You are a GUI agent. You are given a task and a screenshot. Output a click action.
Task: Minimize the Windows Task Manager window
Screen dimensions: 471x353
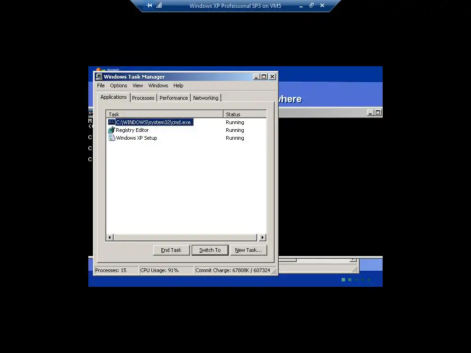pyautogui.click(x=256, y=77)
